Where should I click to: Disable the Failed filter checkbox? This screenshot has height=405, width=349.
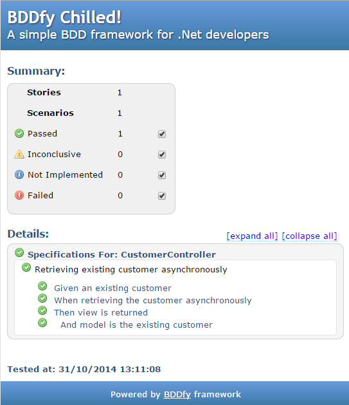click(x=162, y=196)
